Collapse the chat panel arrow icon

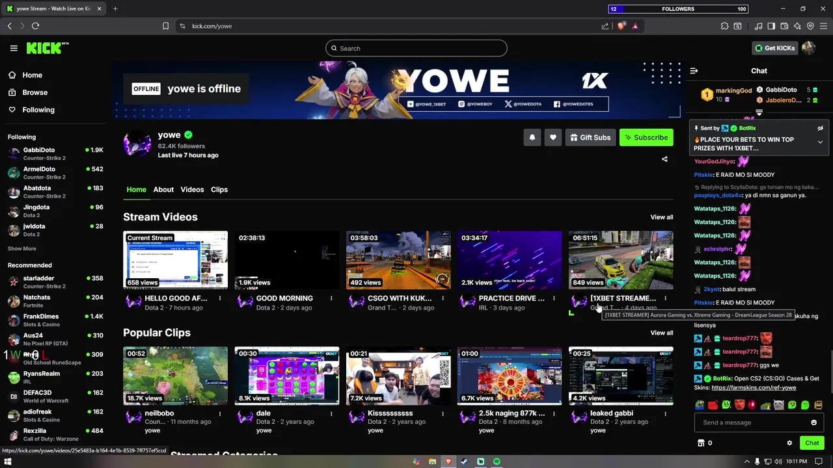click(x=694, y=71)
